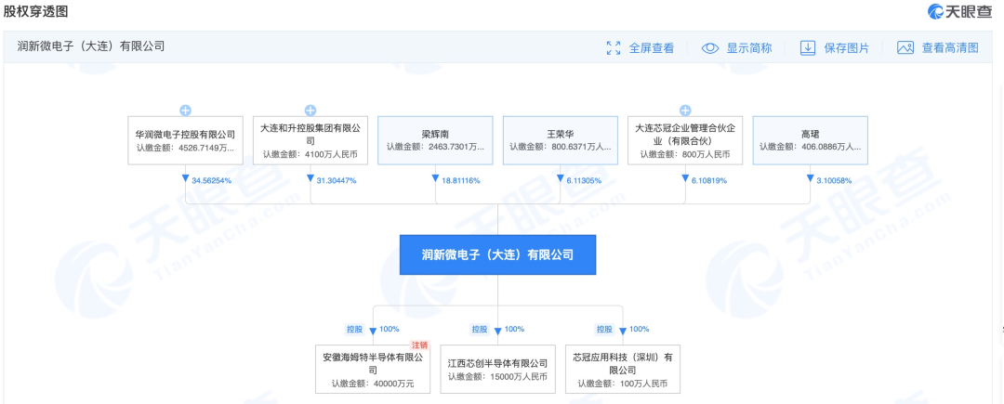Image resolution: width=1004 pixels, height=404 pixels.
Task: Click the 34.56254% share percentage
Action: (211, 180)
